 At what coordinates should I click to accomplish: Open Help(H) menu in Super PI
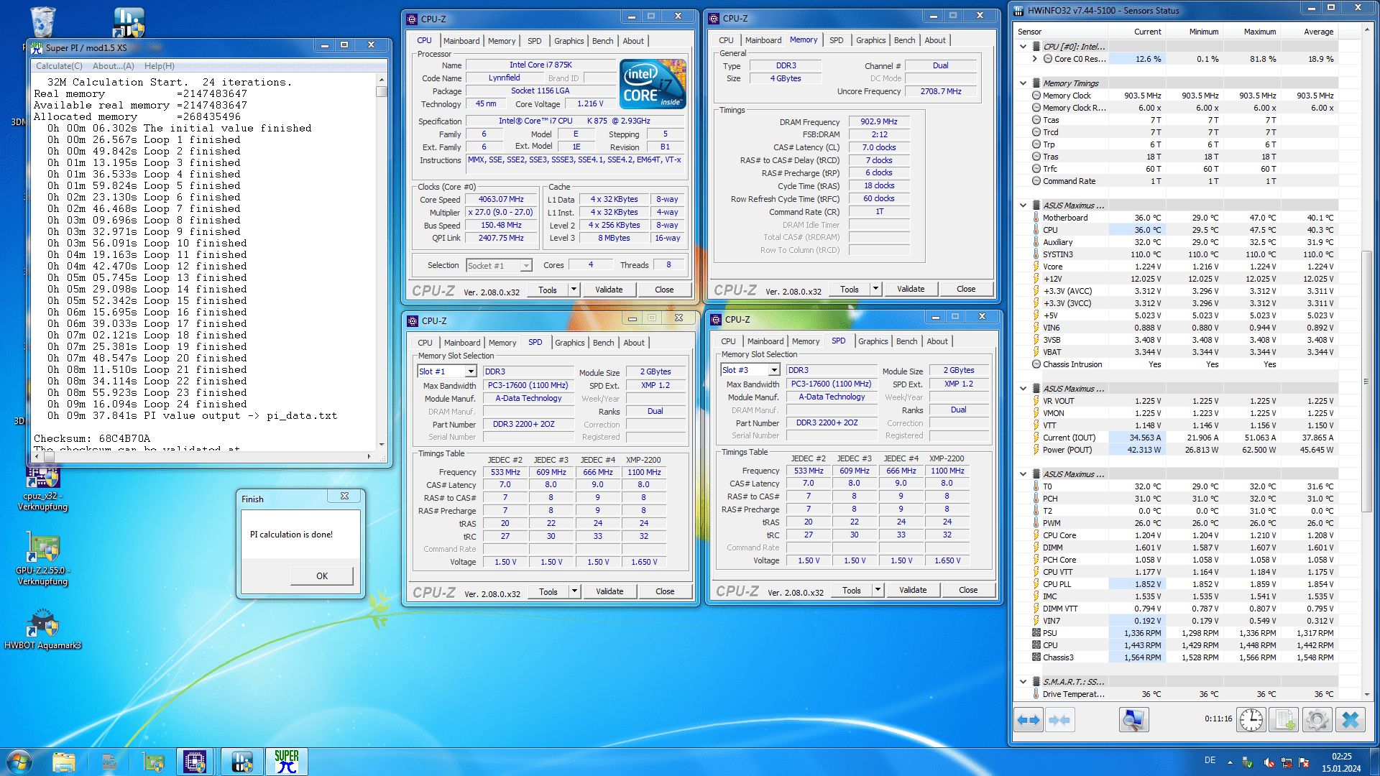tap(160, 66)
